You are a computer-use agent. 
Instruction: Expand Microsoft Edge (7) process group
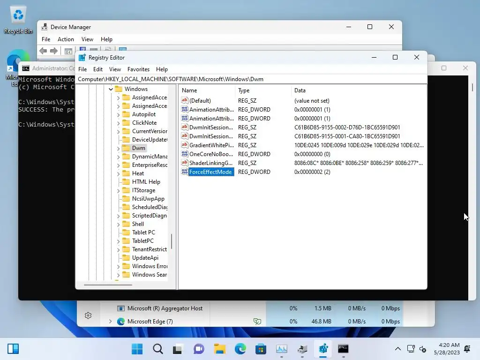tap(110, 322)
